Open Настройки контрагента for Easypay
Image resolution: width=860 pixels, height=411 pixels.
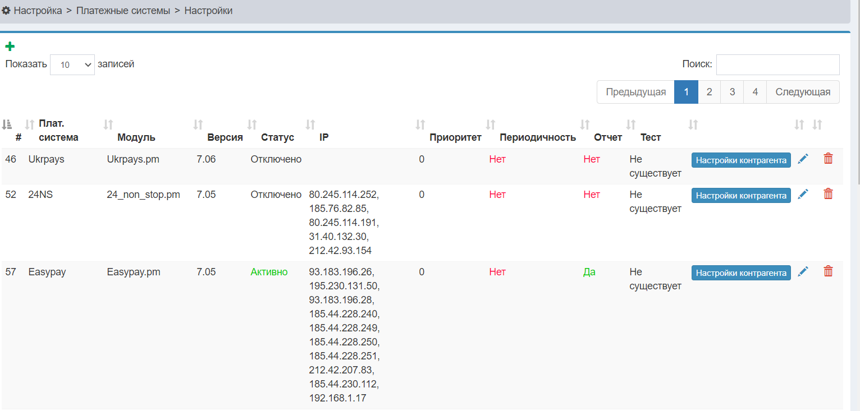(x=741, y=273)
